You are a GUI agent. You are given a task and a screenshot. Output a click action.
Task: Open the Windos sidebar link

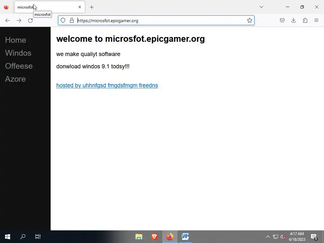click(x=18, y=53)
